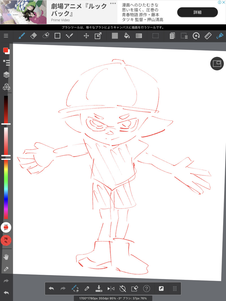Open the brush size circle control
The height and width of the screenshot is (301, 226).
[x=6, y=227]
